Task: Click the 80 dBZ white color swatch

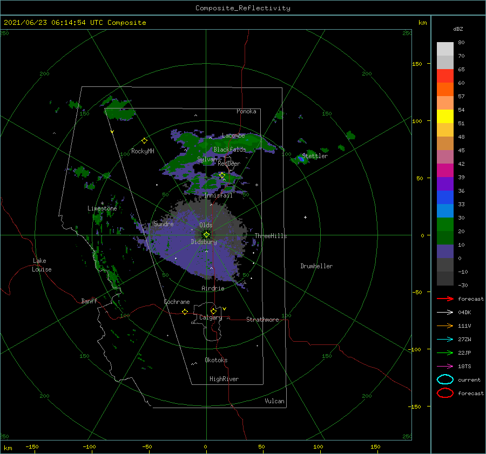Action: click(x=445, y=49)
